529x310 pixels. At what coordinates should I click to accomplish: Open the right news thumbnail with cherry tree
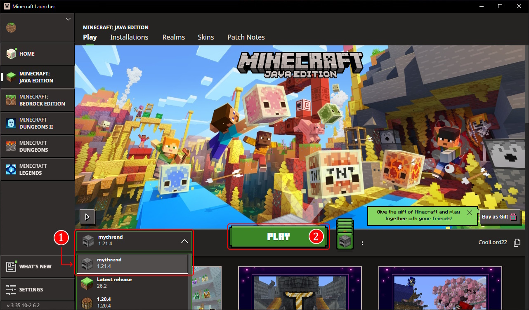click(x=440, y=288)
